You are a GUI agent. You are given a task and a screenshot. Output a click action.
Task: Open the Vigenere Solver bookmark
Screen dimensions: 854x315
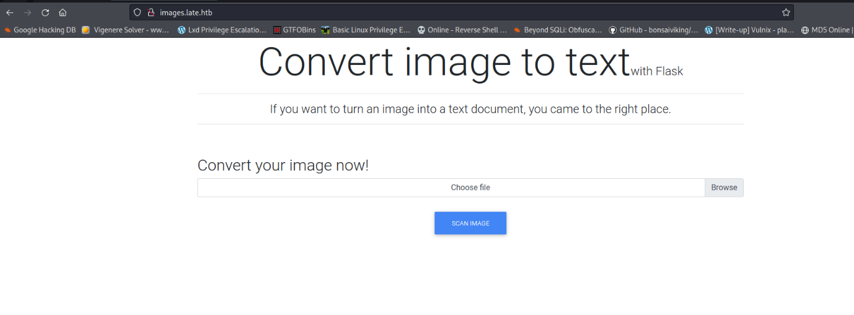coord(126,30)
